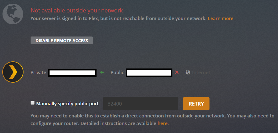Screen dimensions: 278x133
Task: Click the 'Public' label
Action: click(x=117, y=72)
